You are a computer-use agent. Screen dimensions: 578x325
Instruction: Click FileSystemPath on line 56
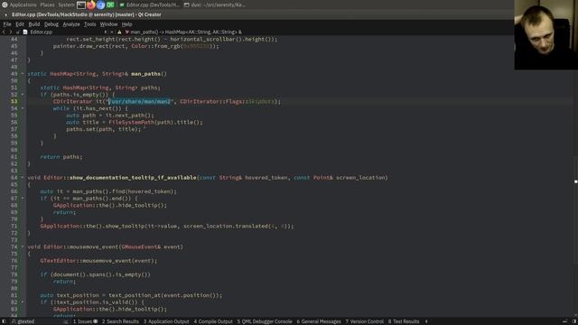132,122
